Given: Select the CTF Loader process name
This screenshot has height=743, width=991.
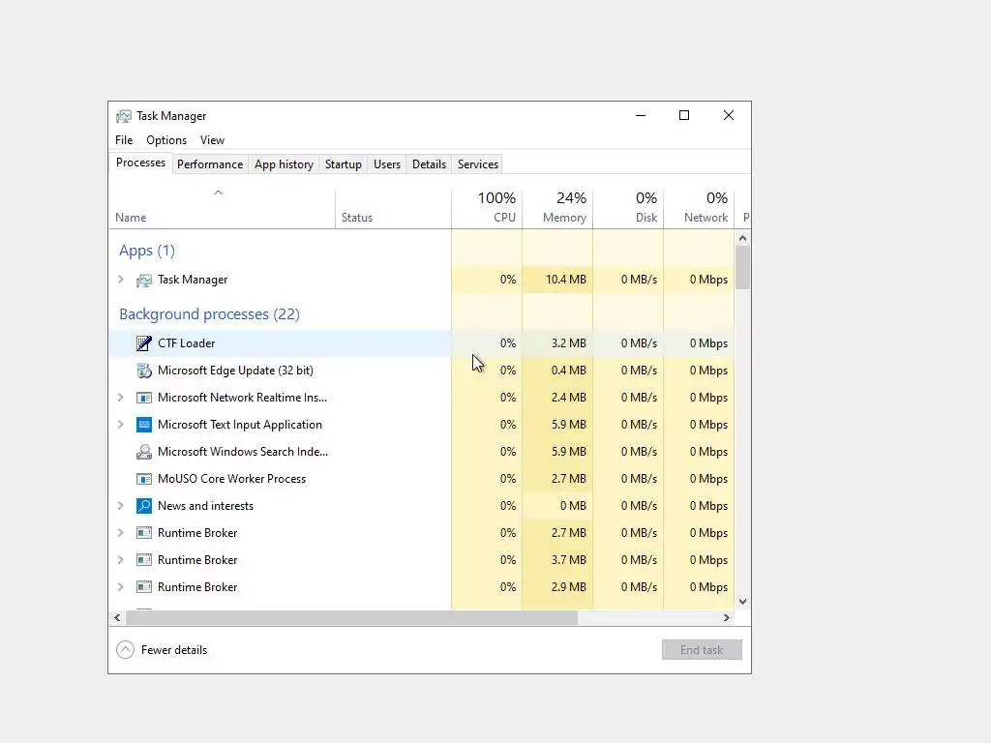Looking at the screenshot, I should (x=187, y=343).
